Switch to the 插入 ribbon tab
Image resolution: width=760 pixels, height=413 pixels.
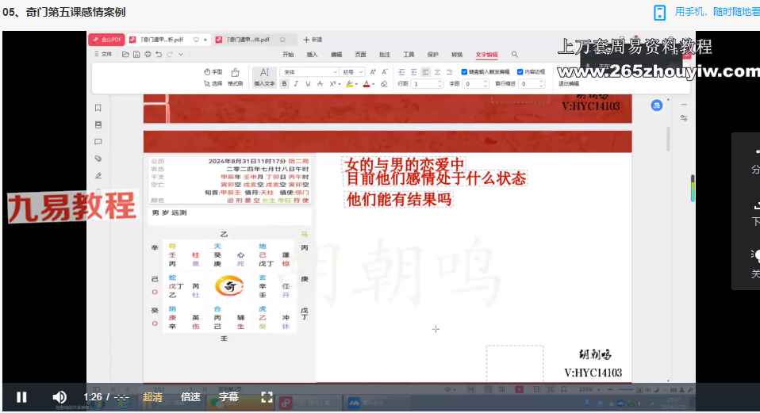tap(312, 55)
